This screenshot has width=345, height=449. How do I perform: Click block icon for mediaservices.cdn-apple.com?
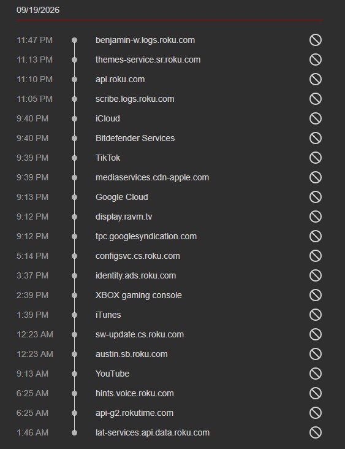[316, 177]
